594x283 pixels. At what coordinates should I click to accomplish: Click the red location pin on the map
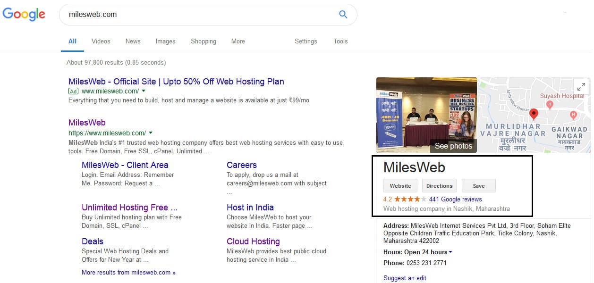coord(534,114)
